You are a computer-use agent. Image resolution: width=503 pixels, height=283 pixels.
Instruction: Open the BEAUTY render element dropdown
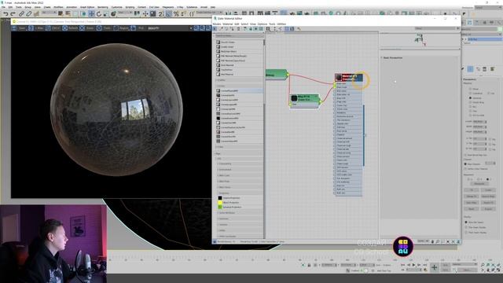click(170, 28)
